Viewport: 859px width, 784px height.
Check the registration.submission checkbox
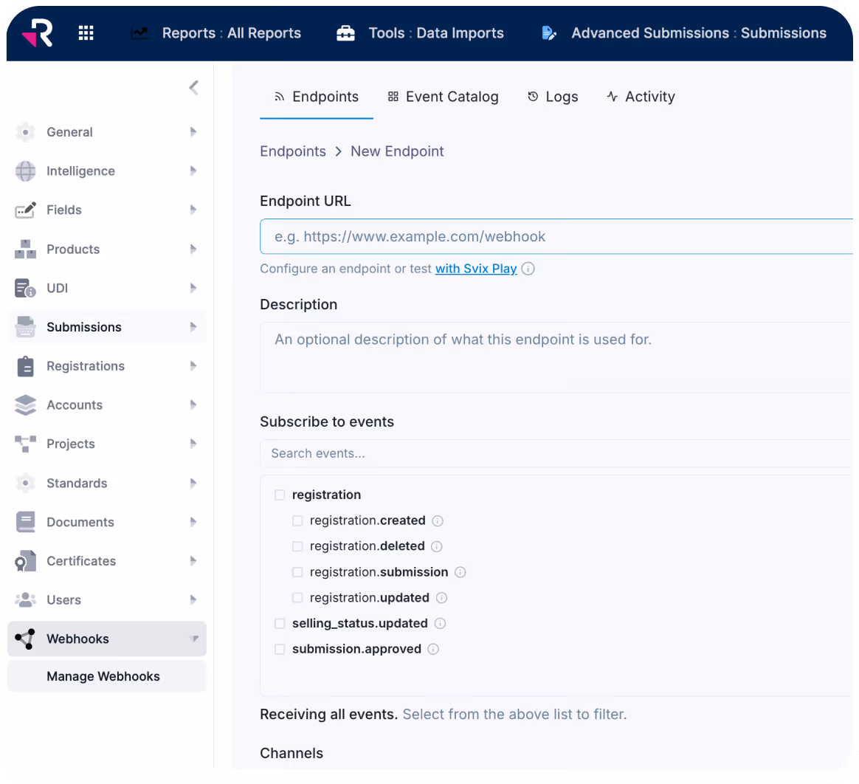tap(297, 572)
